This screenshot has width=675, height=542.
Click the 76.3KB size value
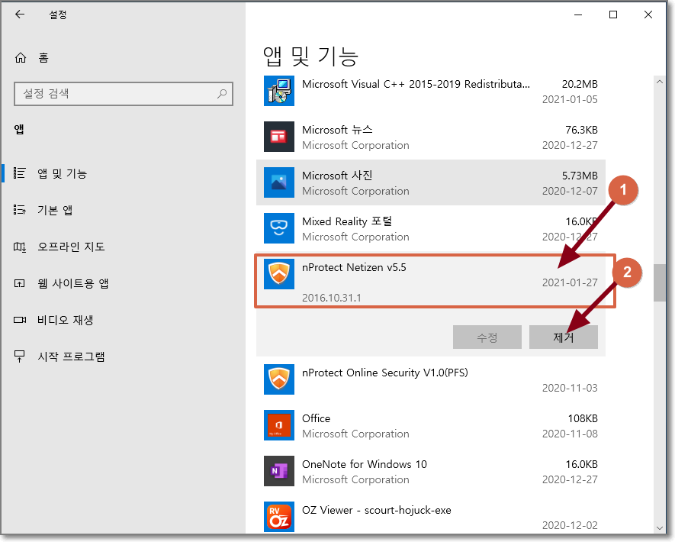581,130
